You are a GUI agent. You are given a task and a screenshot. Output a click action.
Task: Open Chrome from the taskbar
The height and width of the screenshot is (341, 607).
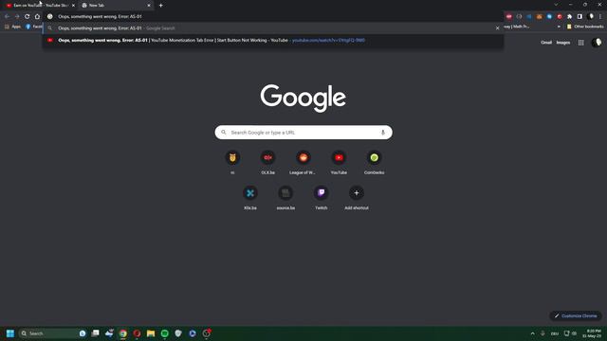pyautogui.click(x=123, y=333)
